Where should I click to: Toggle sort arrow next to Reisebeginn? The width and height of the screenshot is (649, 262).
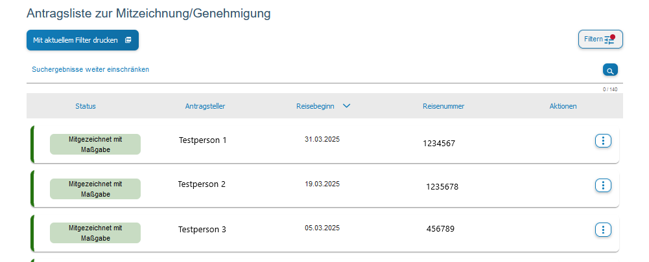point(346,106)
